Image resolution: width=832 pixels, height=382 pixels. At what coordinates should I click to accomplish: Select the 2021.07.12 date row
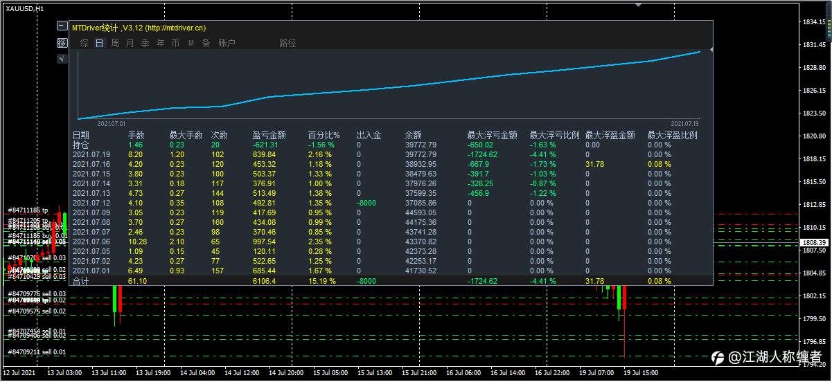[x=91, y=203]
